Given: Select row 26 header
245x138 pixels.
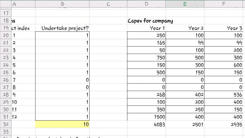Looking at the screenshot, I should pyautogui.click(x=6, y=80).
